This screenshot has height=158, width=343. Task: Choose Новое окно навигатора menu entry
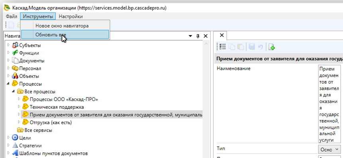[65, 26]
